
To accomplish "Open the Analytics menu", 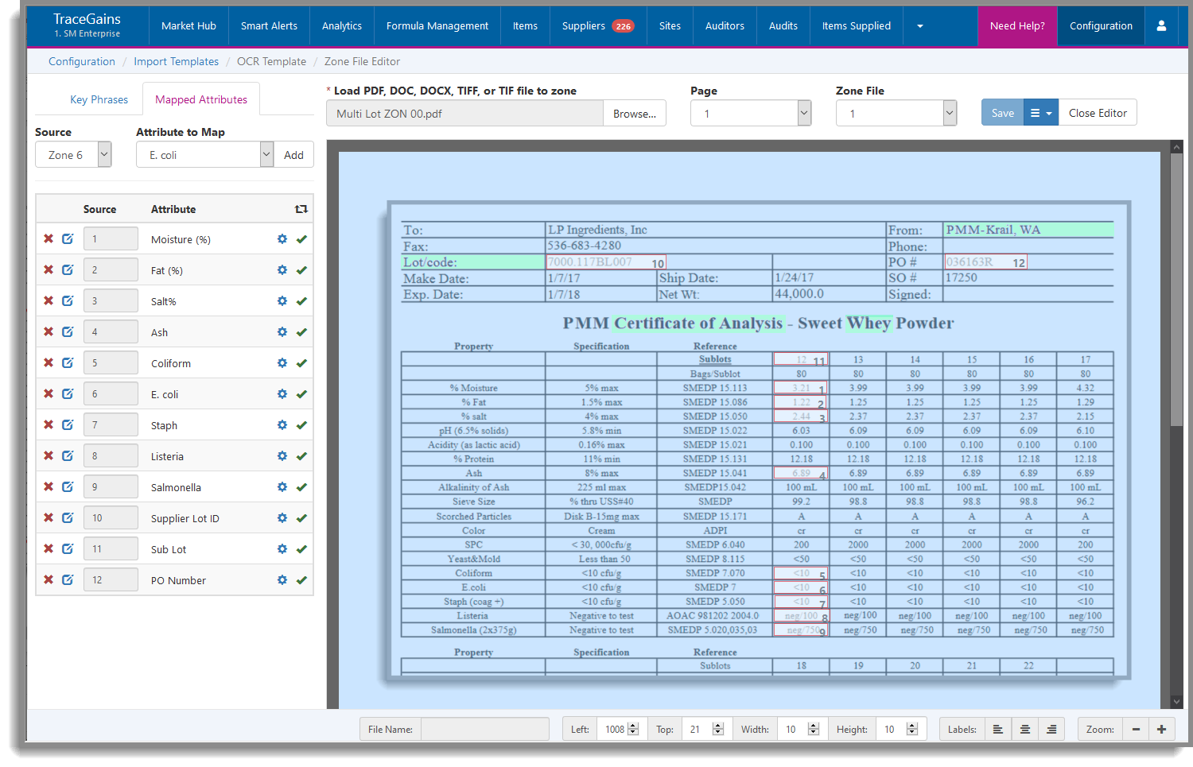I will [342, 26].
